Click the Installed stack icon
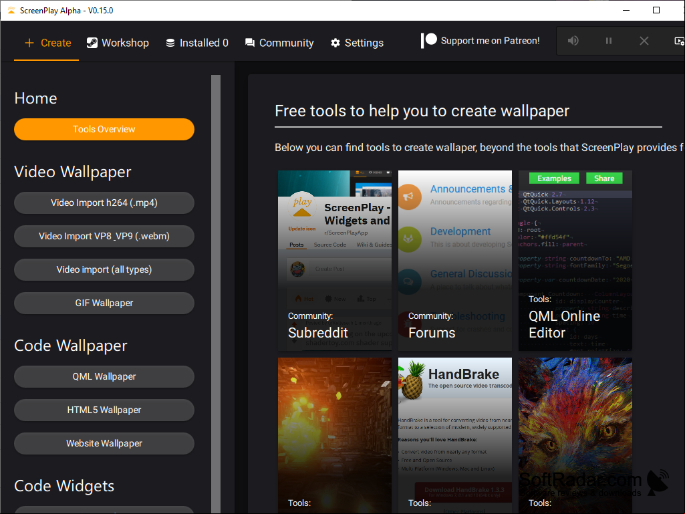Viewport: 685px width, 514px height. pyautogui.click(x=170, y=43)
